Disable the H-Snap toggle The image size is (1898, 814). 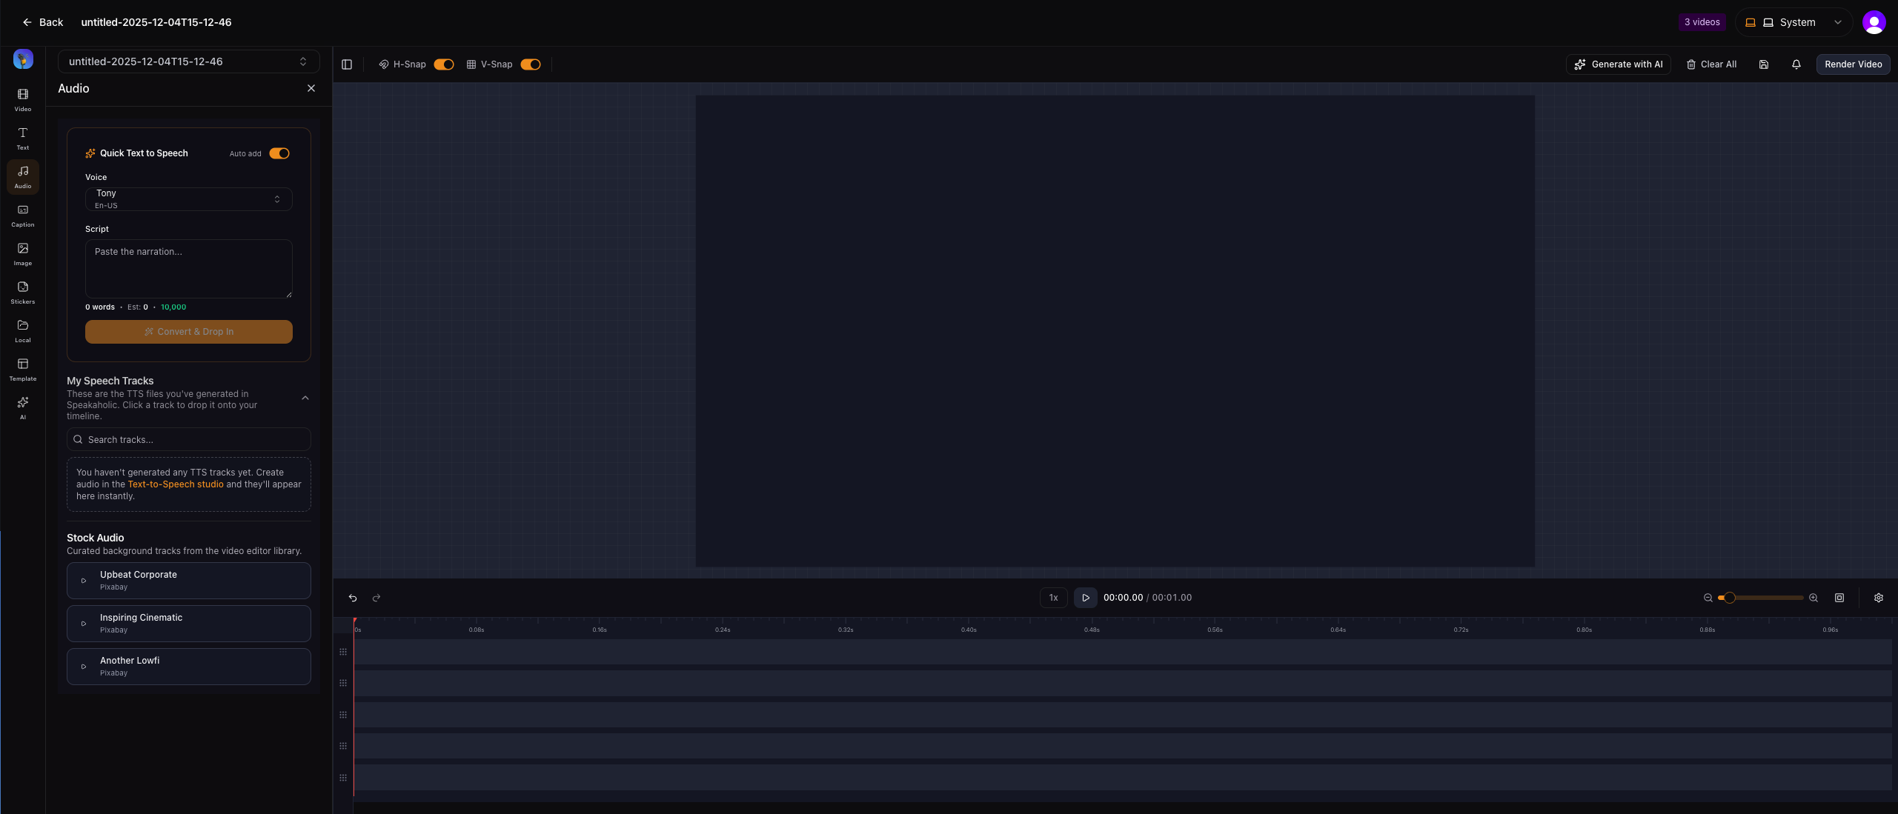(x=444, y=64)
